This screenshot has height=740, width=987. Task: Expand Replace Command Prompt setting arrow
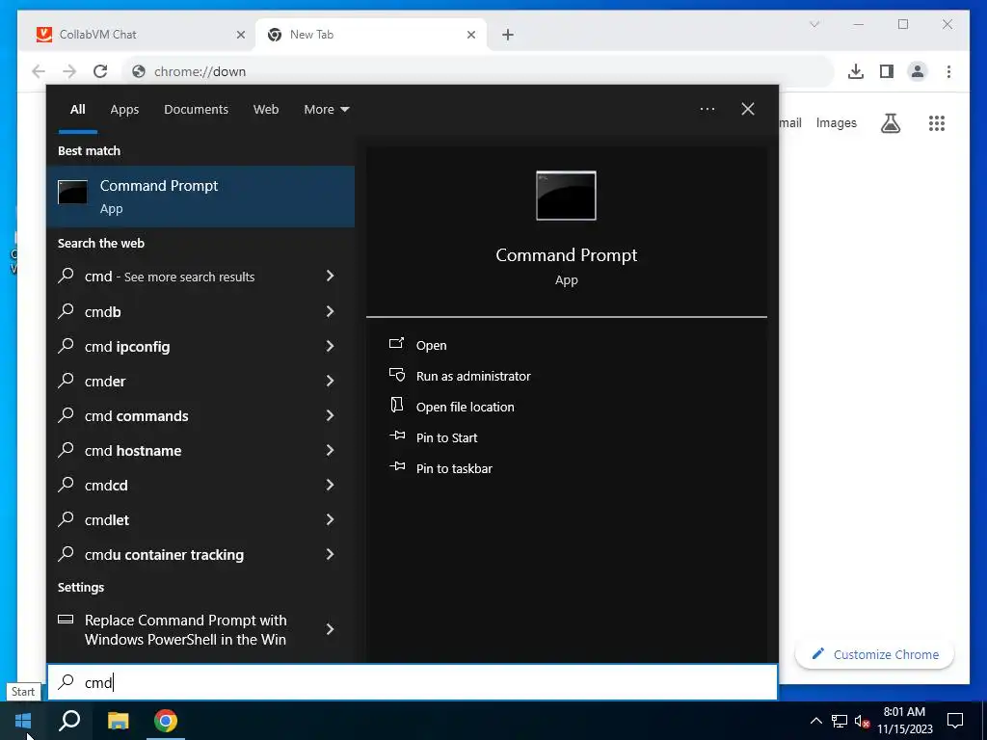click(x=330, y=628)
